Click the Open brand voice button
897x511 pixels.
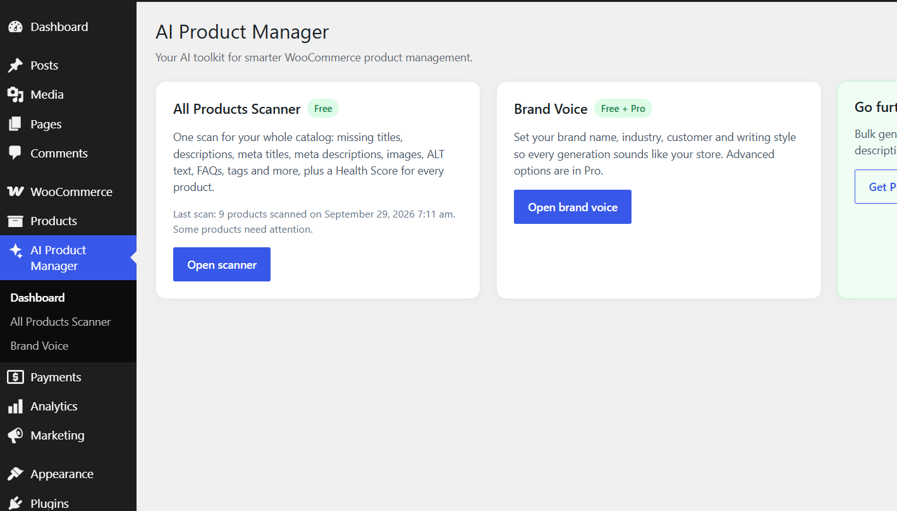coord(573,207)
